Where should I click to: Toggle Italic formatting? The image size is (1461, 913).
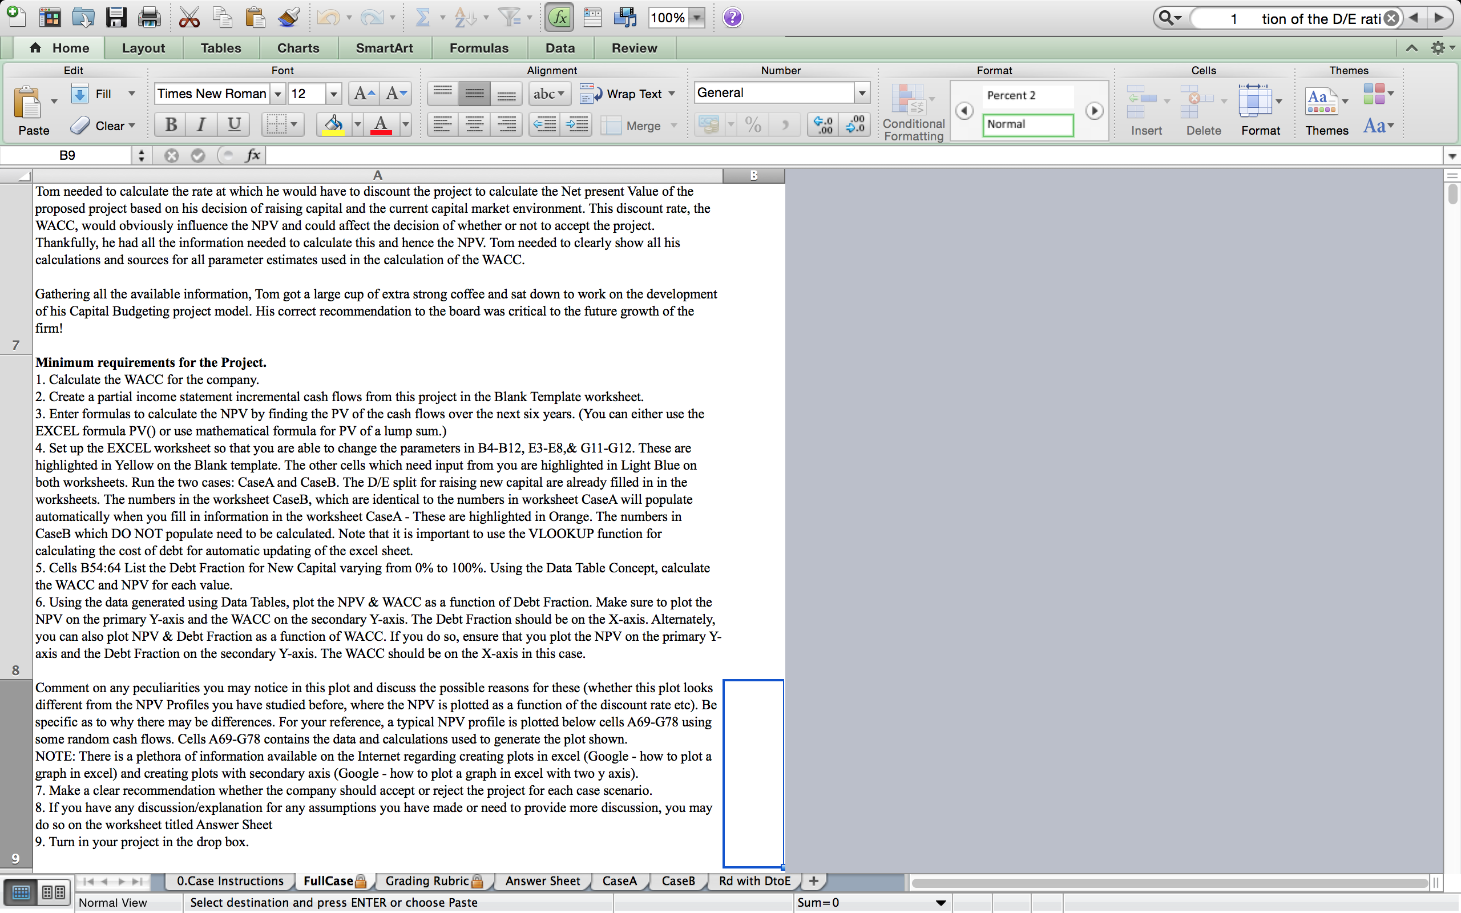pyautogui.click(x=201, y=125)
